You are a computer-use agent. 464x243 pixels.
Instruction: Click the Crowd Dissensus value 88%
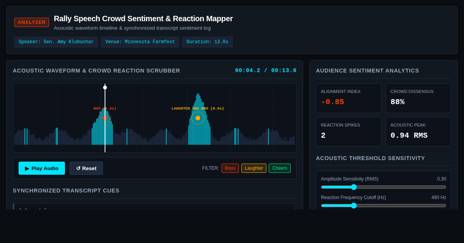point(397,102)
